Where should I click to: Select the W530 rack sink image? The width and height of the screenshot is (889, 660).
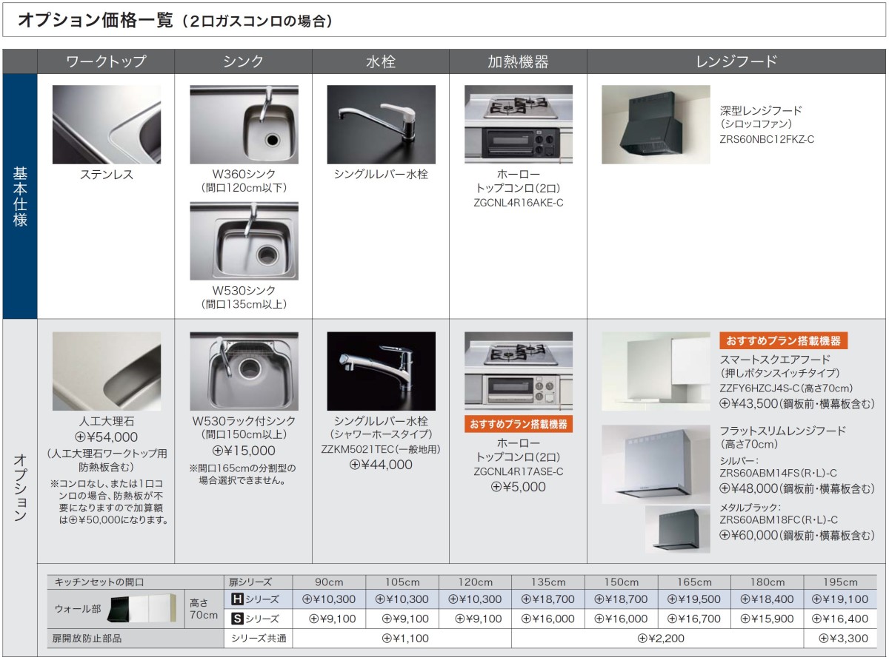point(244,371)
